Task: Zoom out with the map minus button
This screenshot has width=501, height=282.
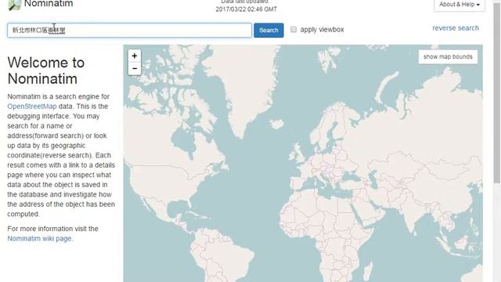Action: [135, 68]
